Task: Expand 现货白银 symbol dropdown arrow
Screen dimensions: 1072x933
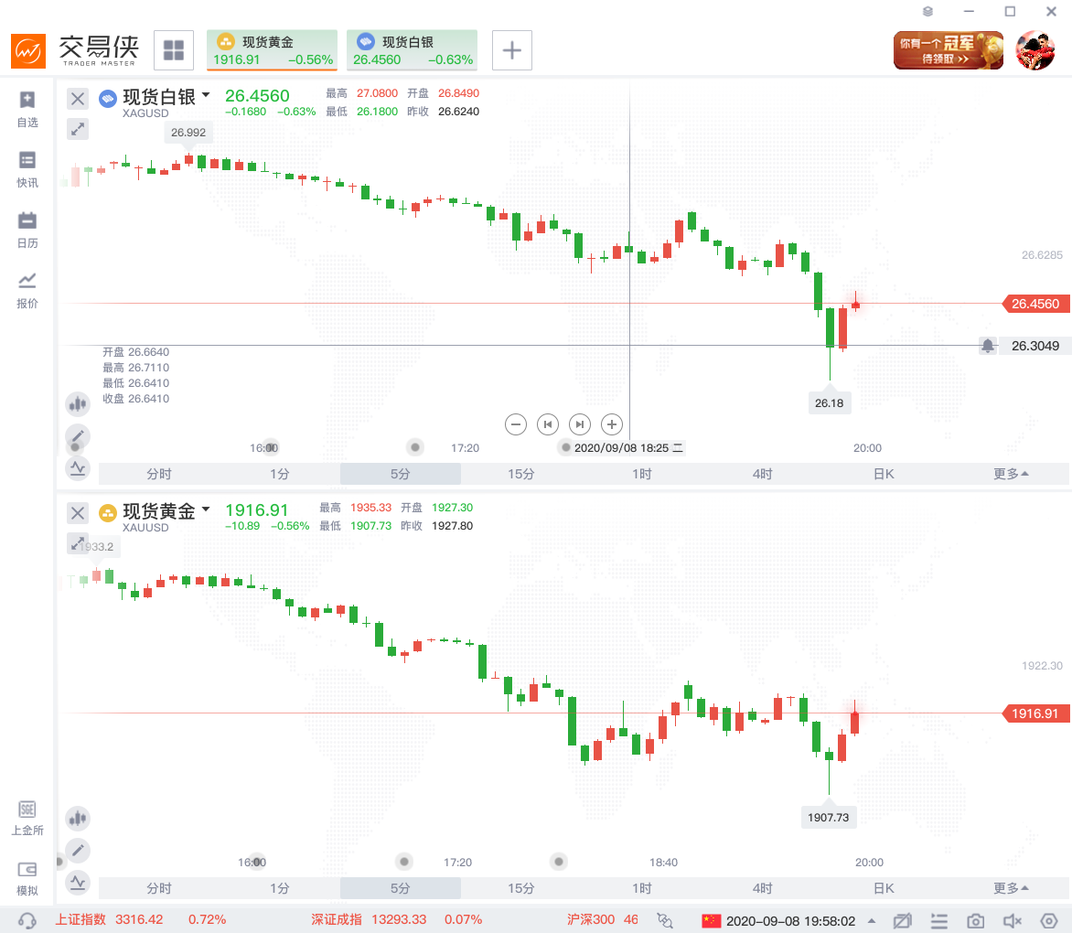Action: (x=206, y=96)
